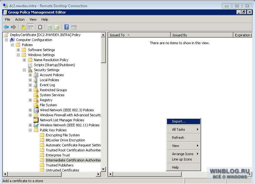The height and width of the screenshot is (184, 255).
Task: Sort by the Issued To column header
Action: click(139, 35)
